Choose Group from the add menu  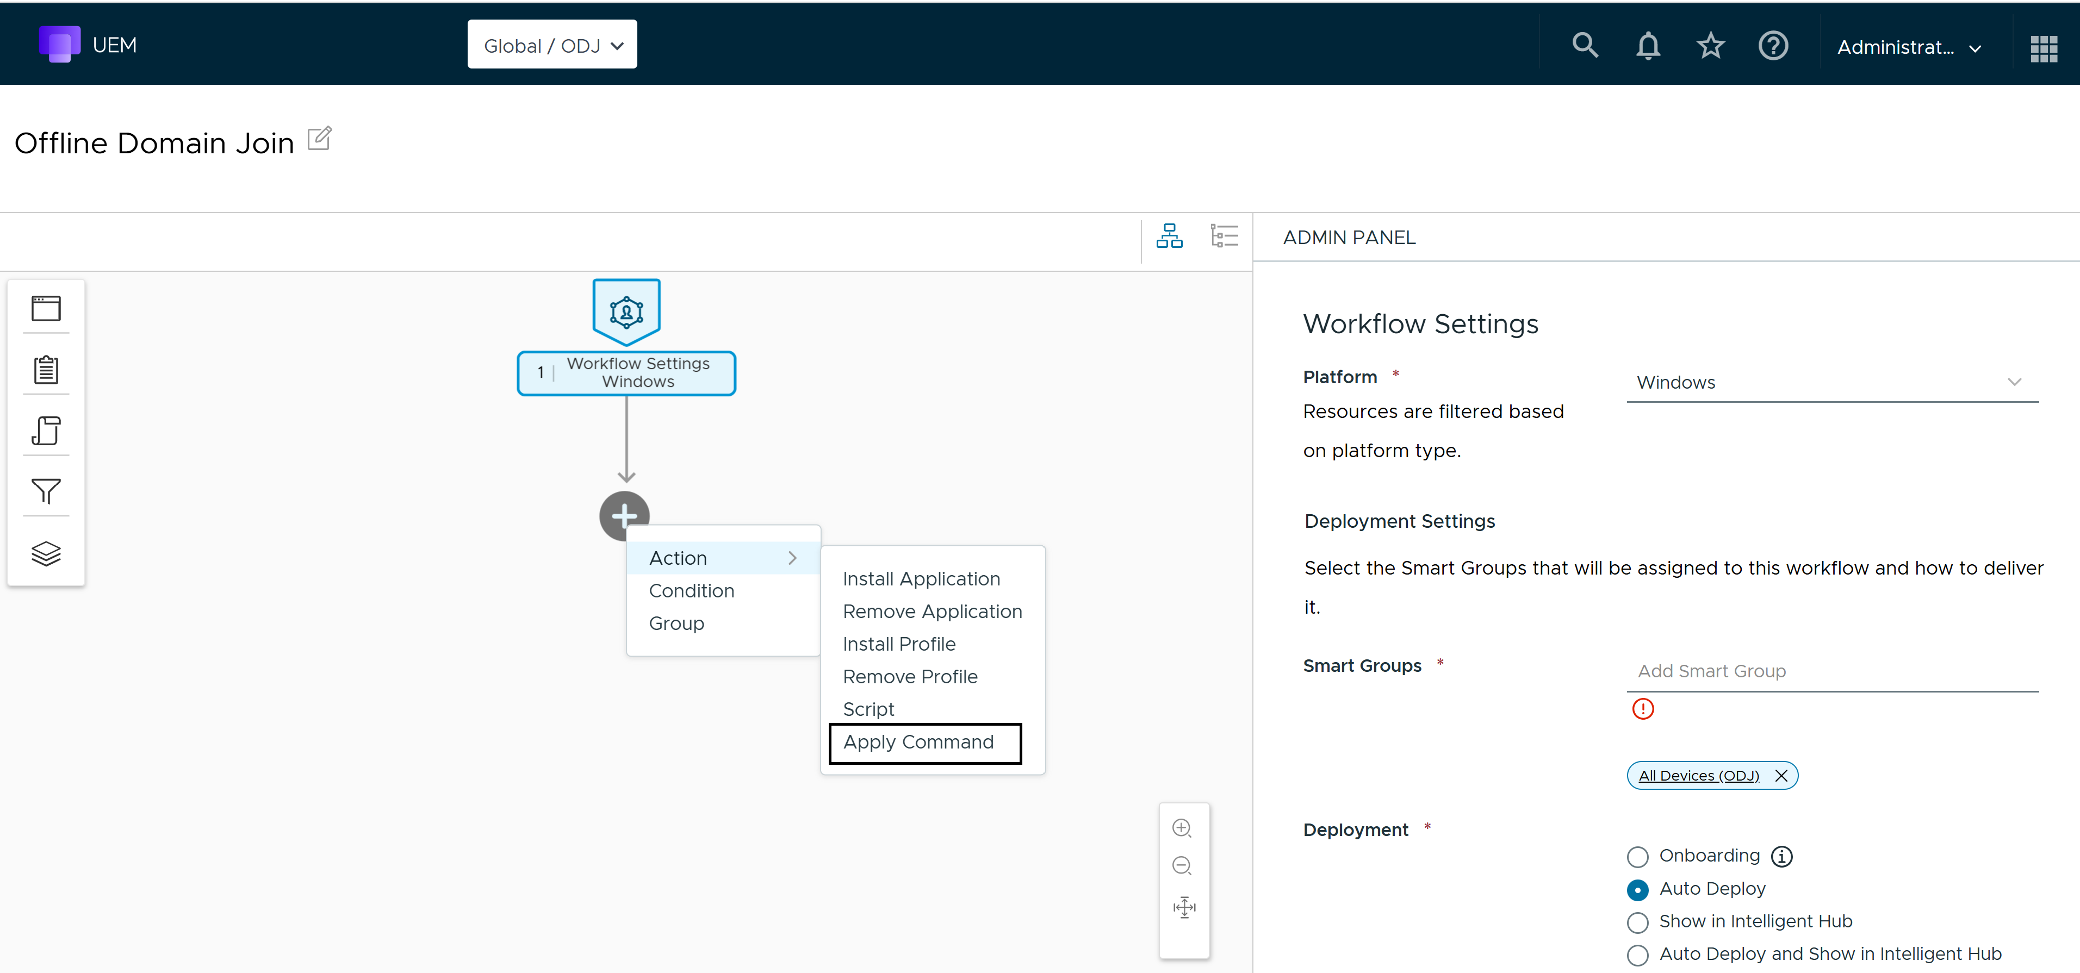[676, 623]
